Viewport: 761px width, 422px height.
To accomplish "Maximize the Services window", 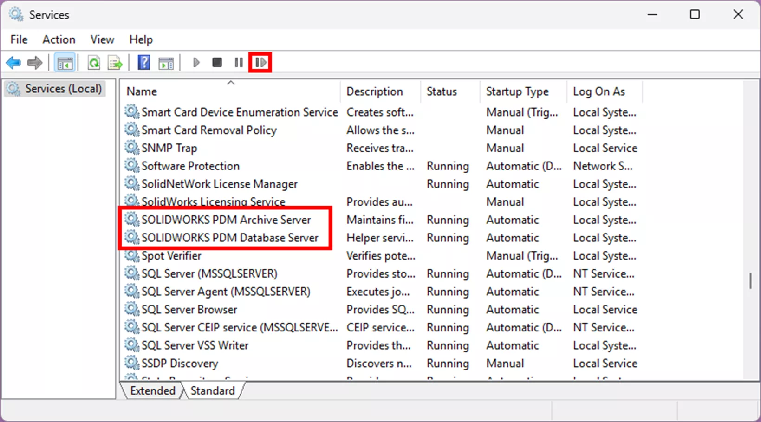I will pos(695,14).
